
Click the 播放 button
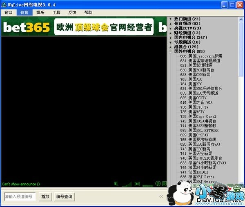pos(45,196)
